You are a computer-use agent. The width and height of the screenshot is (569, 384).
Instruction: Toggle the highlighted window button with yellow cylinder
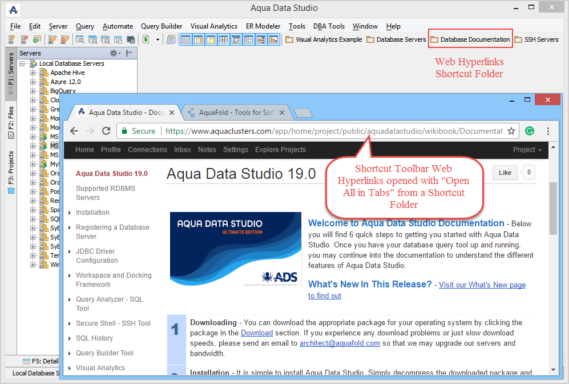(211, 39)
